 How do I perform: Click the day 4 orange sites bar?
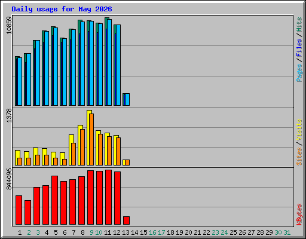[47, 160]
